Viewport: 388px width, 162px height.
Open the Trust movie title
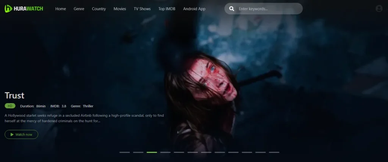coord(14,95)
